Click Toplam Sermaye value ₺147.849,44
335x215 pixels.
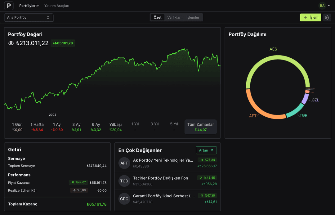pyautogui.click(x=96, y=166)
